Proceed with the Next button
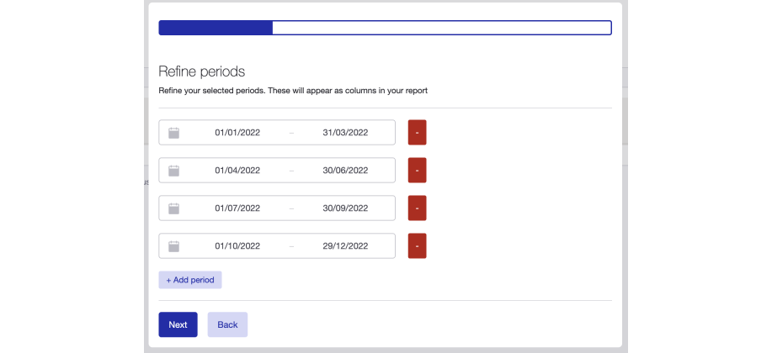 [178, 324]
